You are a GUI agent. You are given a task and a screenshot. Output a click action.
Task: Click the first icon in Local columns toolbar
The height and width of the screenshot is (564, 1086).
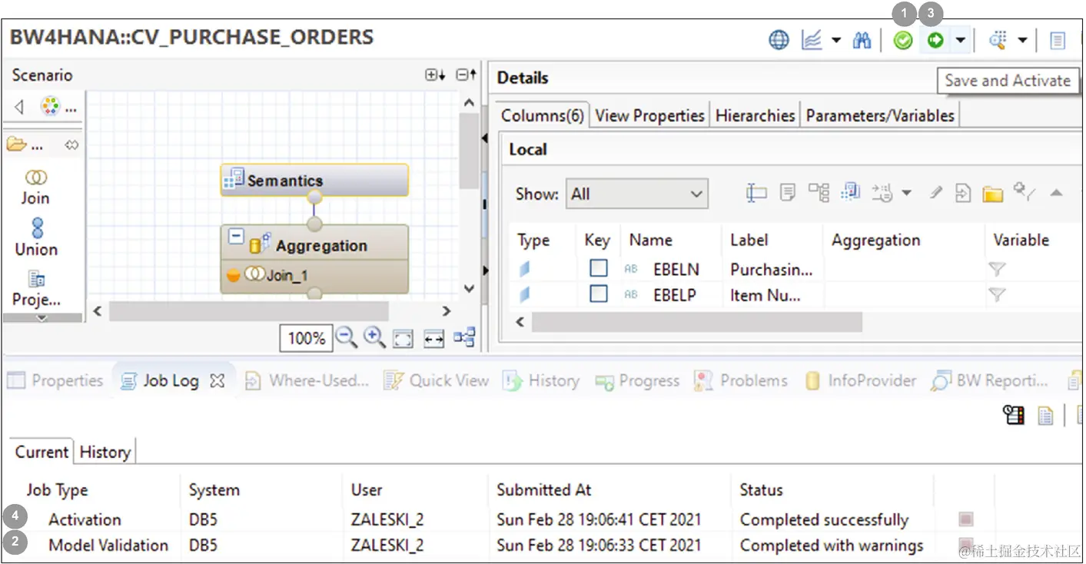756,194
